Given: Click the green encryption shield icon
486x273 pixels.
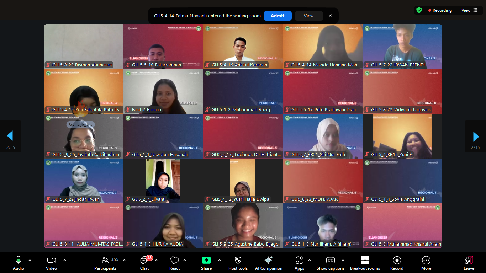Looking at the screenshot, I should 419,10.
